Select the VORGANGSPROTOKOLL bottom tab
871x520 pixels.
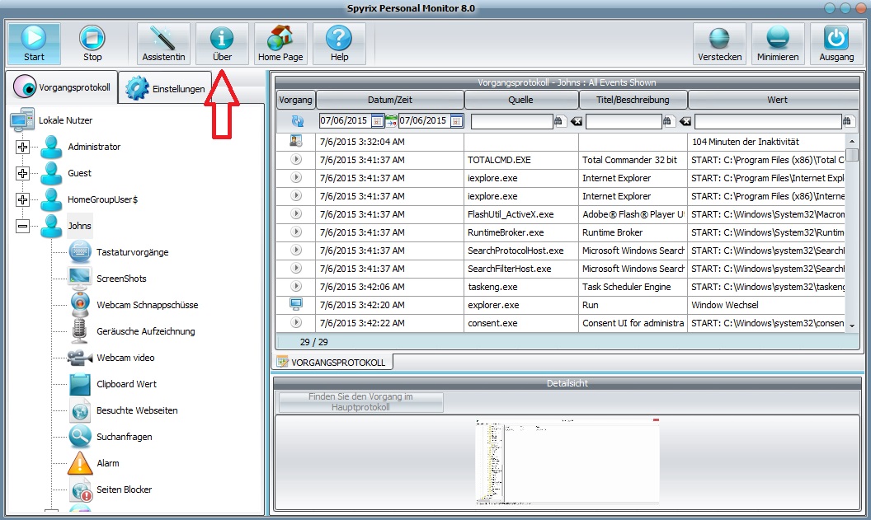(x=333, y=363)
